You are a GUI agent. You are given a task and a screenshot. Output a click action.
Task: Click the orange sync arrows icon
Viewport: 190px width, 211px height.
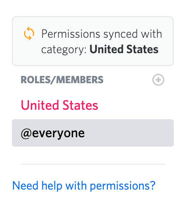[x=29, y=33]
